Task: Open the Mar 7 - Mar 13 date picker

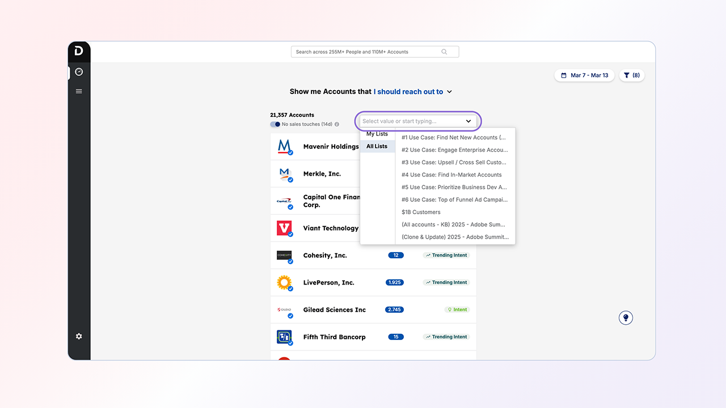Action: click(x=584, y=75)
